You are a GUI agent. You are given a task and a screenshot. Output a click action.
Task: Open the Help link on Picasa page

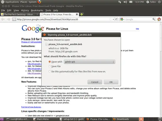pyautogui.click(x=137, y=29)
